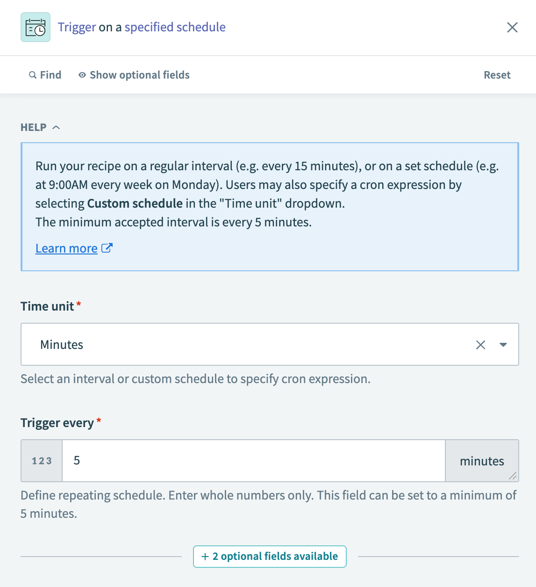536x587 pixels.
Task: Open the Learn more link
Action: [x=66, y=248]
